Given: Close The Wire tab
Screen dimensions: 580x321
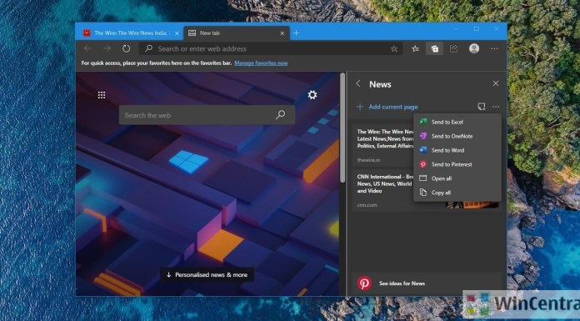Looking at the screenshot, I should tap(177, 33).
